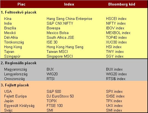This screenshot has height=113, width=148.
Task: Select the Regionális piacok section heading
Action: [19, 63]
